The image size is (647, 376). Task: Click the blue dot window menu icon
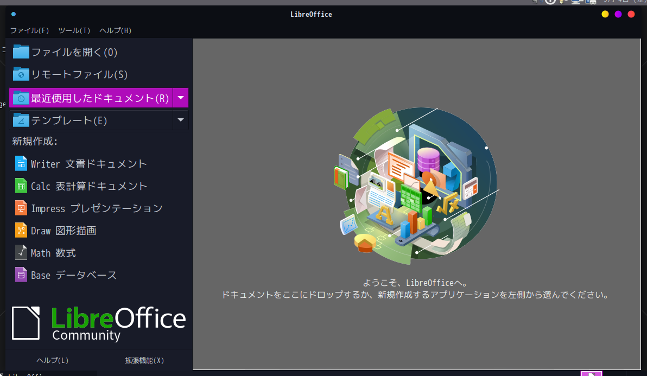point(14,14)
